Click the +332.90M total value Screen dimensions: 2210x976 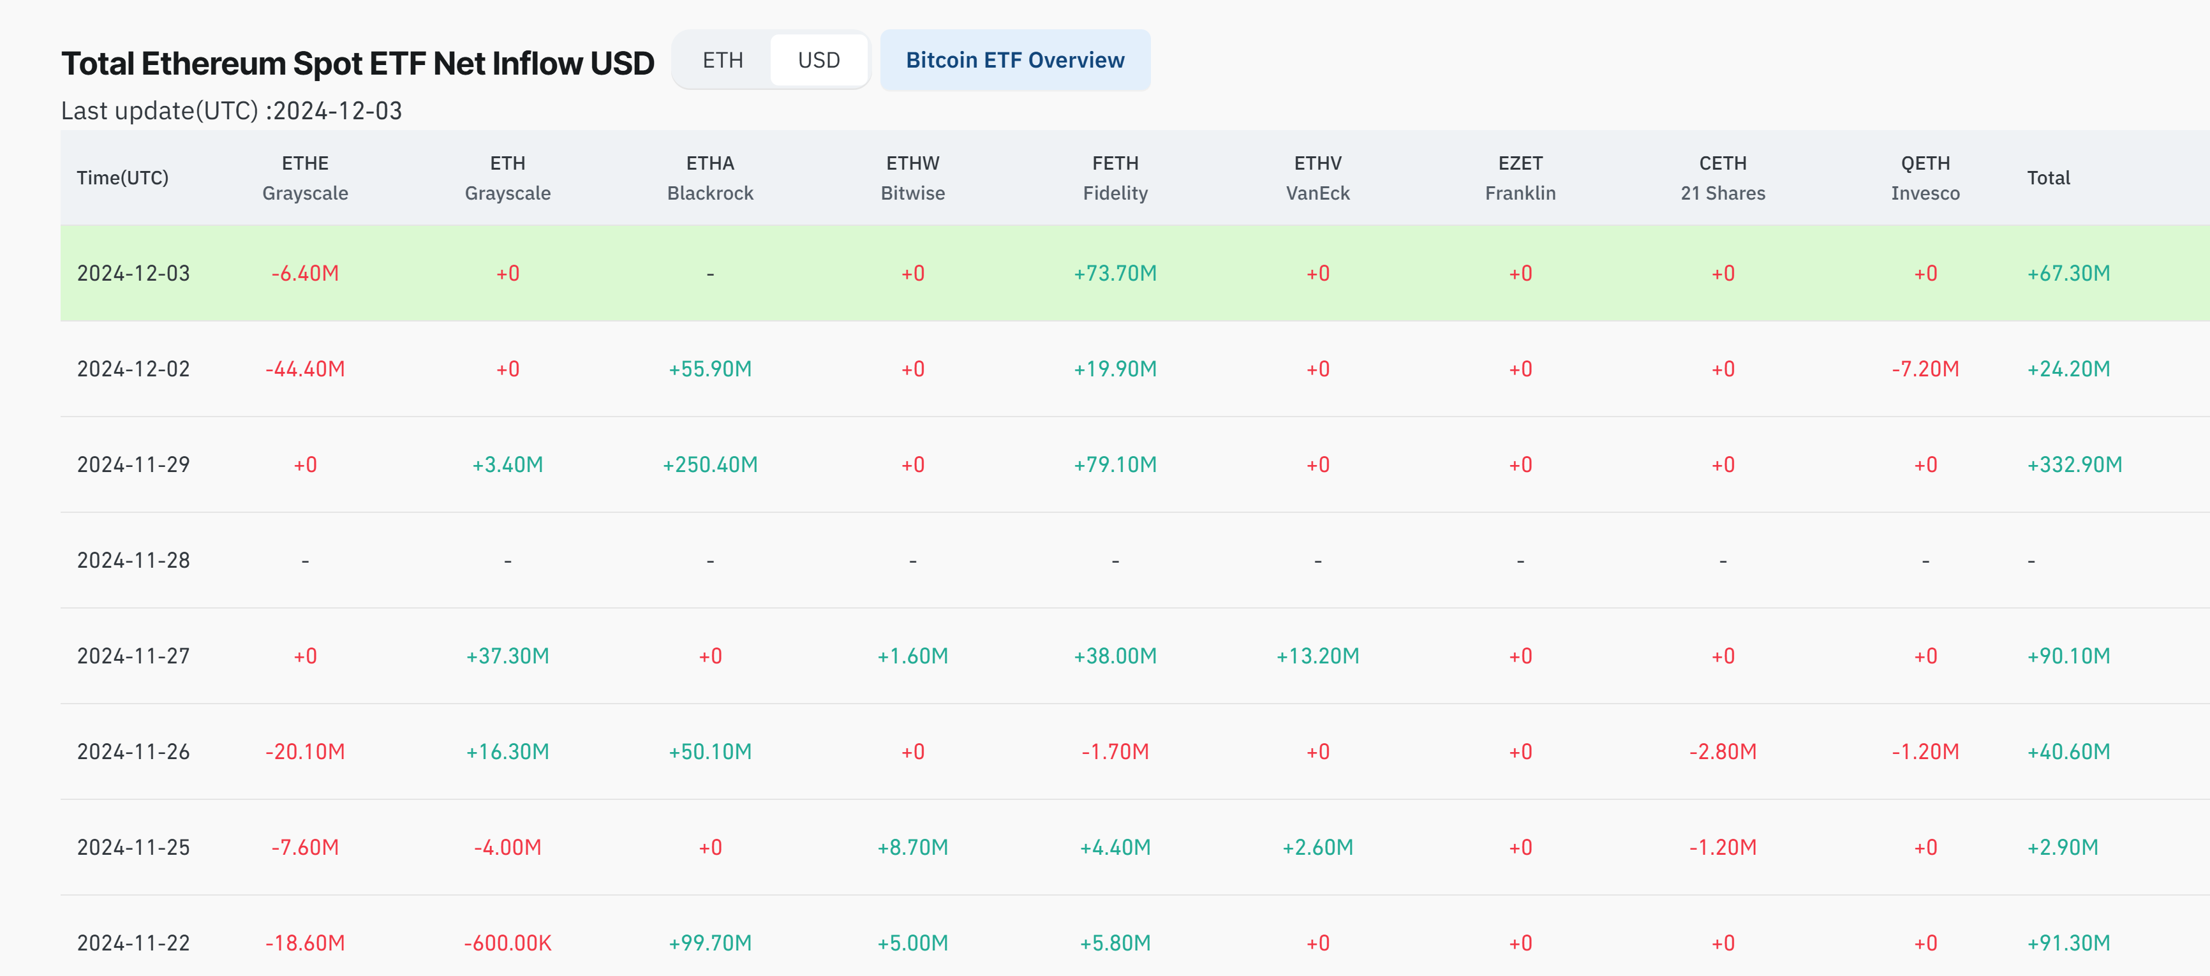pos(2073,465)
